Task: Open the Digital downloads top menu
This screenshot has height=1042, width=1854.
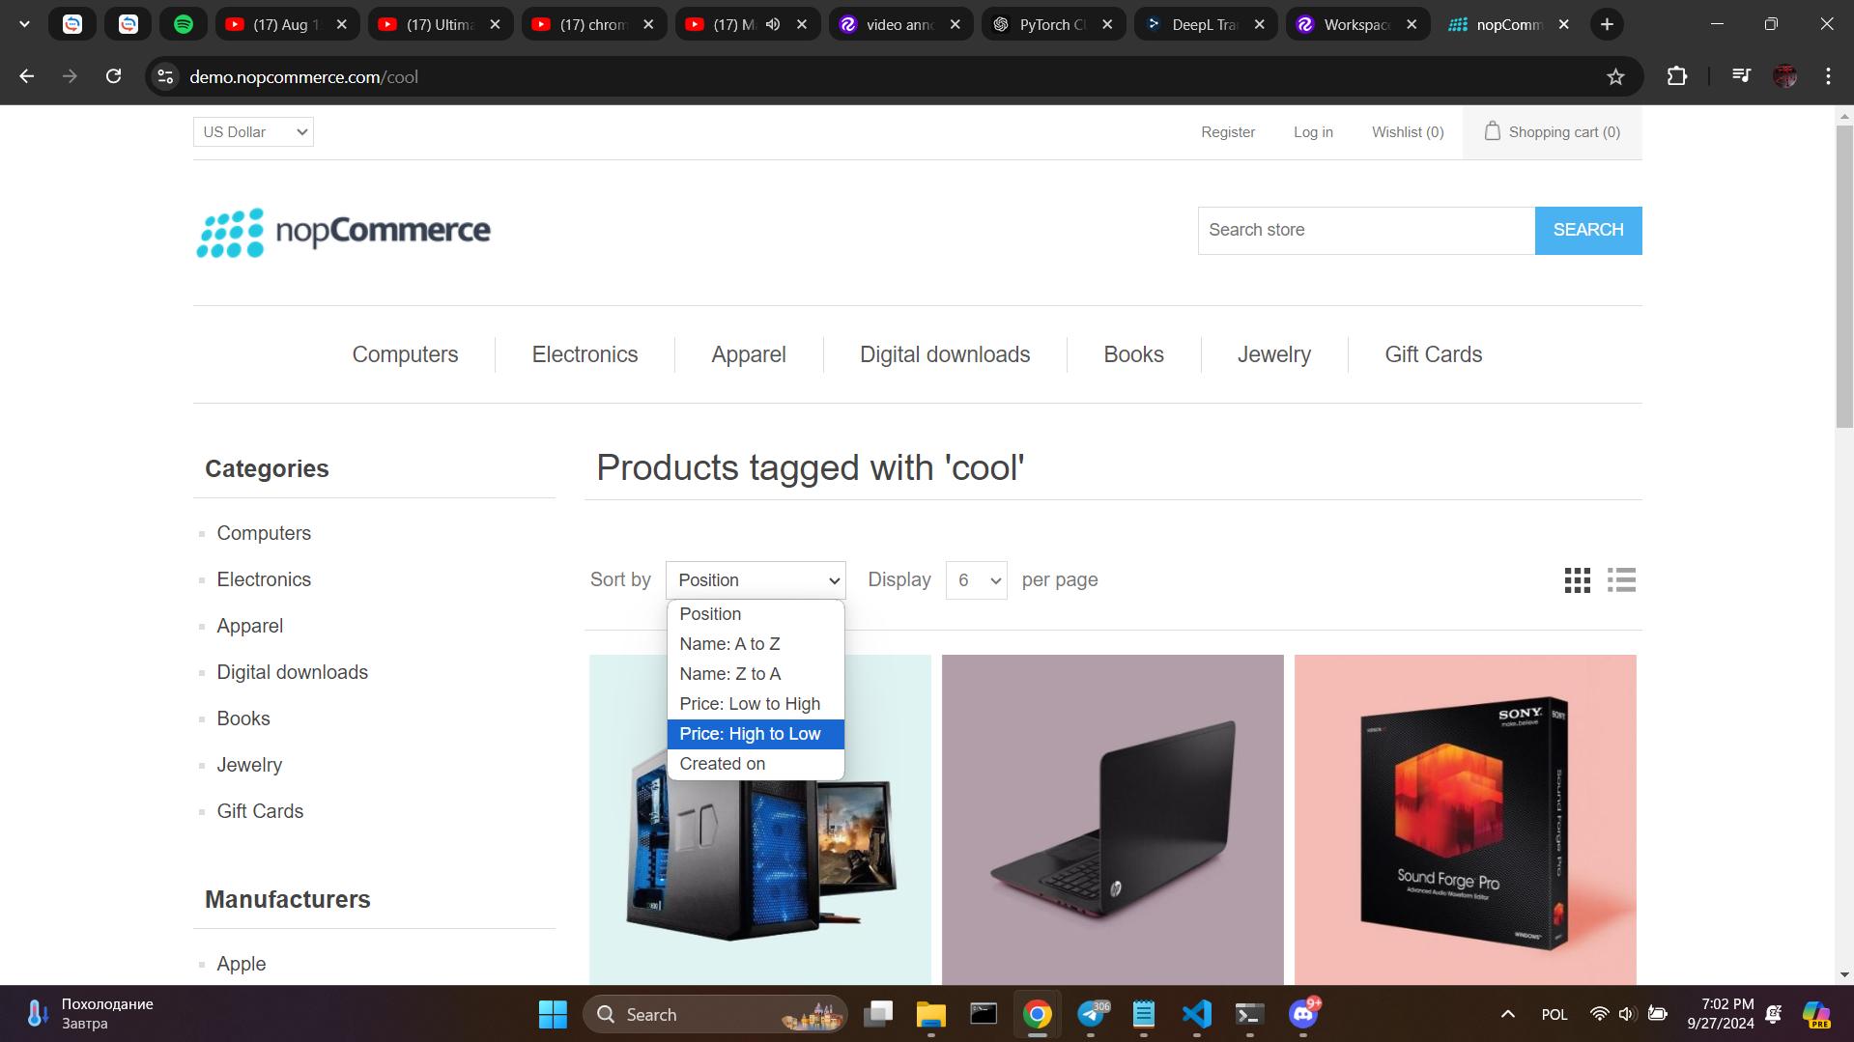Action: tap(945, 354)
